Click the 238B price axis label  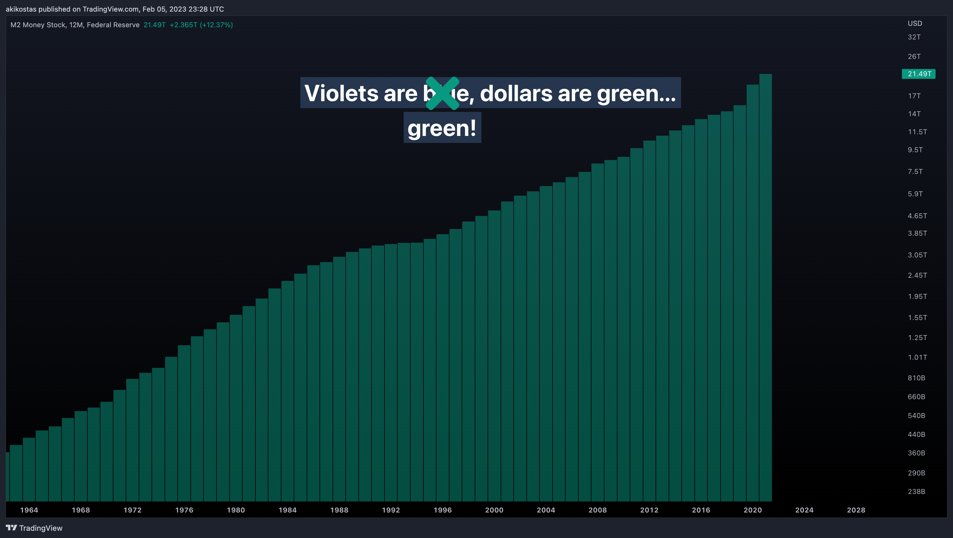point(916,491)
